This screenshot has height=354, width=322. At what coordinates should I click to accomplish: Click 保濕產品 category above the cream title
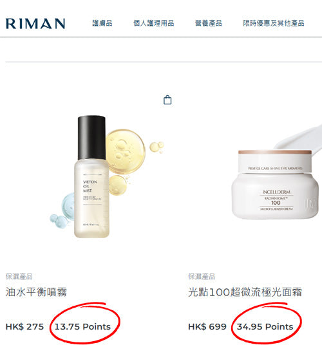[x=202, y=276]
